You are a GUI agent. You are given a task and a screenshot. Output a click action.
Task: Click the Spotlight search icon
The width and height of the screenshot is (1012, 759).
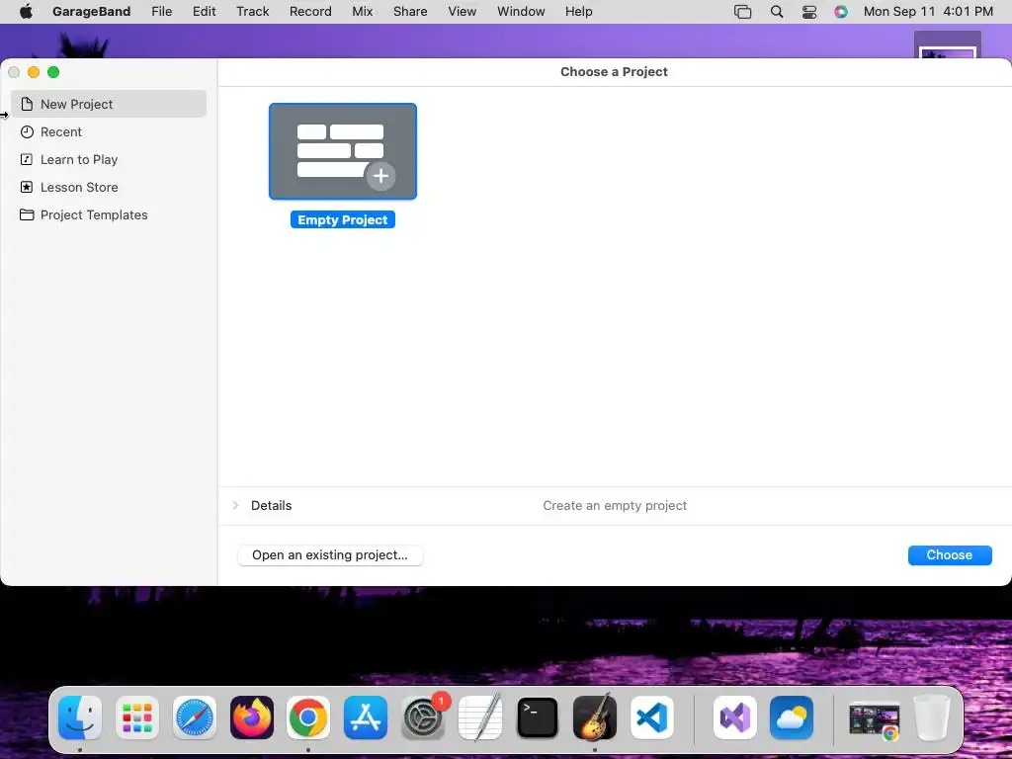[x=777, y=12]
